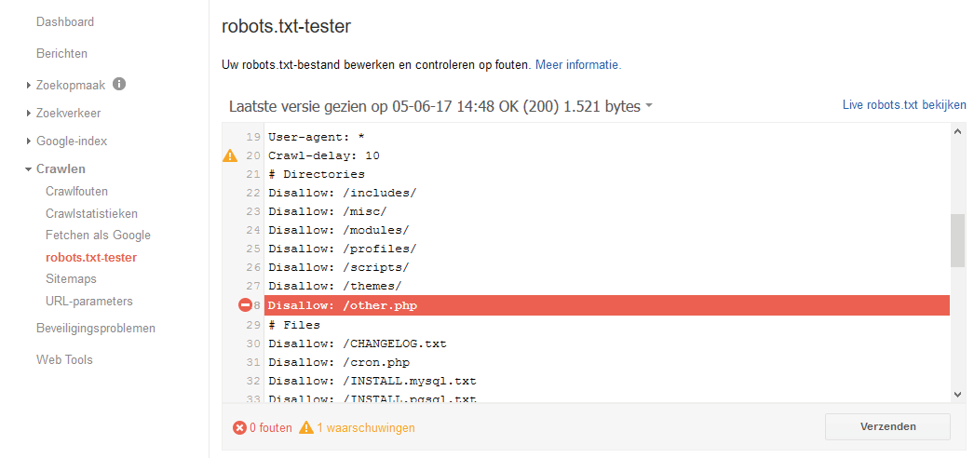Click the warning triangle on line 20
This screenshot has height=458, width=974.
click(x=230, y=155)
